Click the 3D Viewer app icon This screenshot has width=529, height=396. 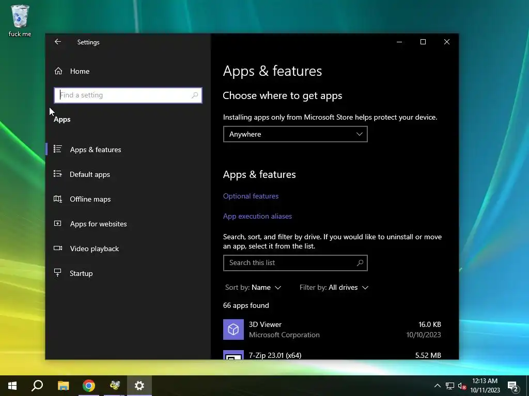click(x=234, y=329)
